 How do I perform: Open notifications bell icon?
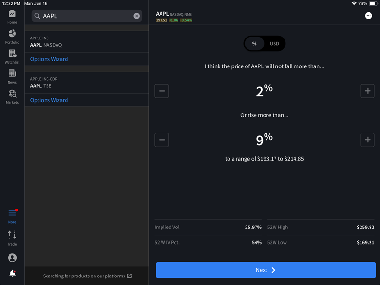[x=13, y=274]
